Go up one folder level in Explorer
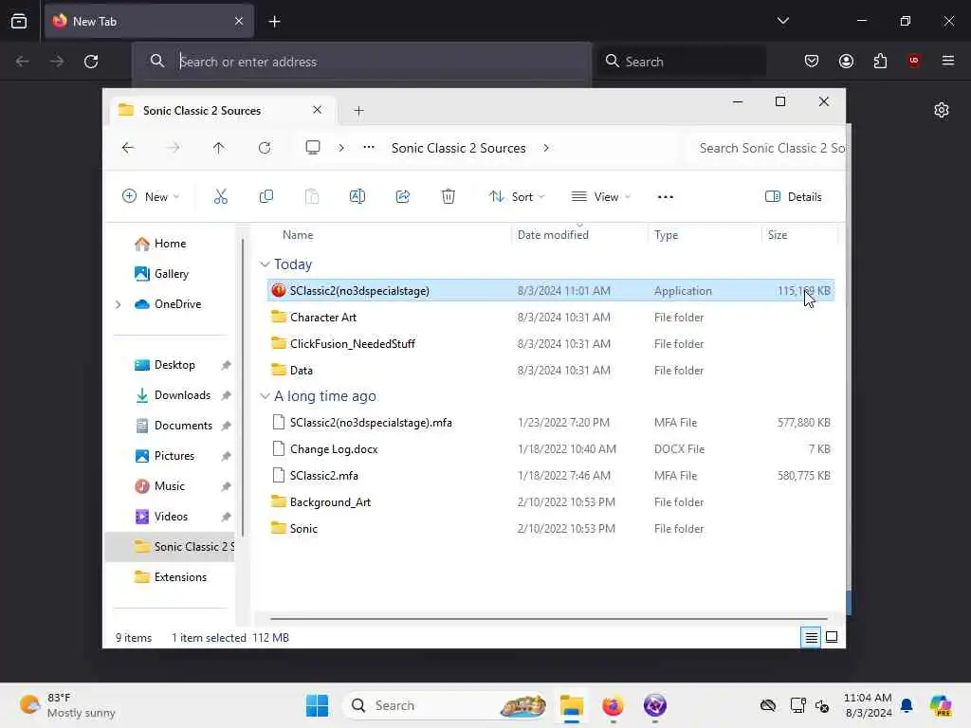Image resolution: width=971 pixels, height=728 pixels. (219, 148)
